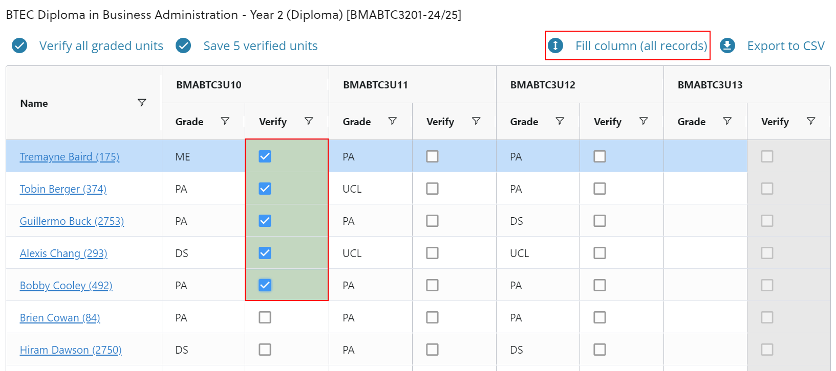The height and width of the screenshot is (371, 836).
Task: Click the Fill column arrow icon
Action: click(x=555, y=46)
